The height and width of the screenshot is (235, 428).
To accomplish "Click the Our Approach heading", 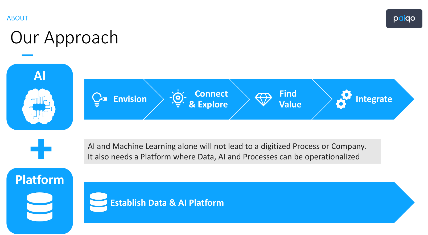I will point(64,38).
